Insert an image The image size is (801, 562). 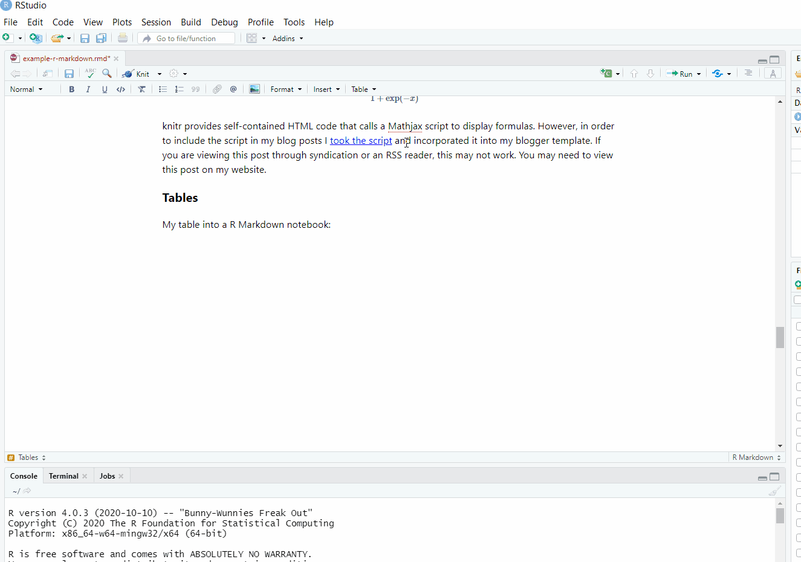pos(255,89)
